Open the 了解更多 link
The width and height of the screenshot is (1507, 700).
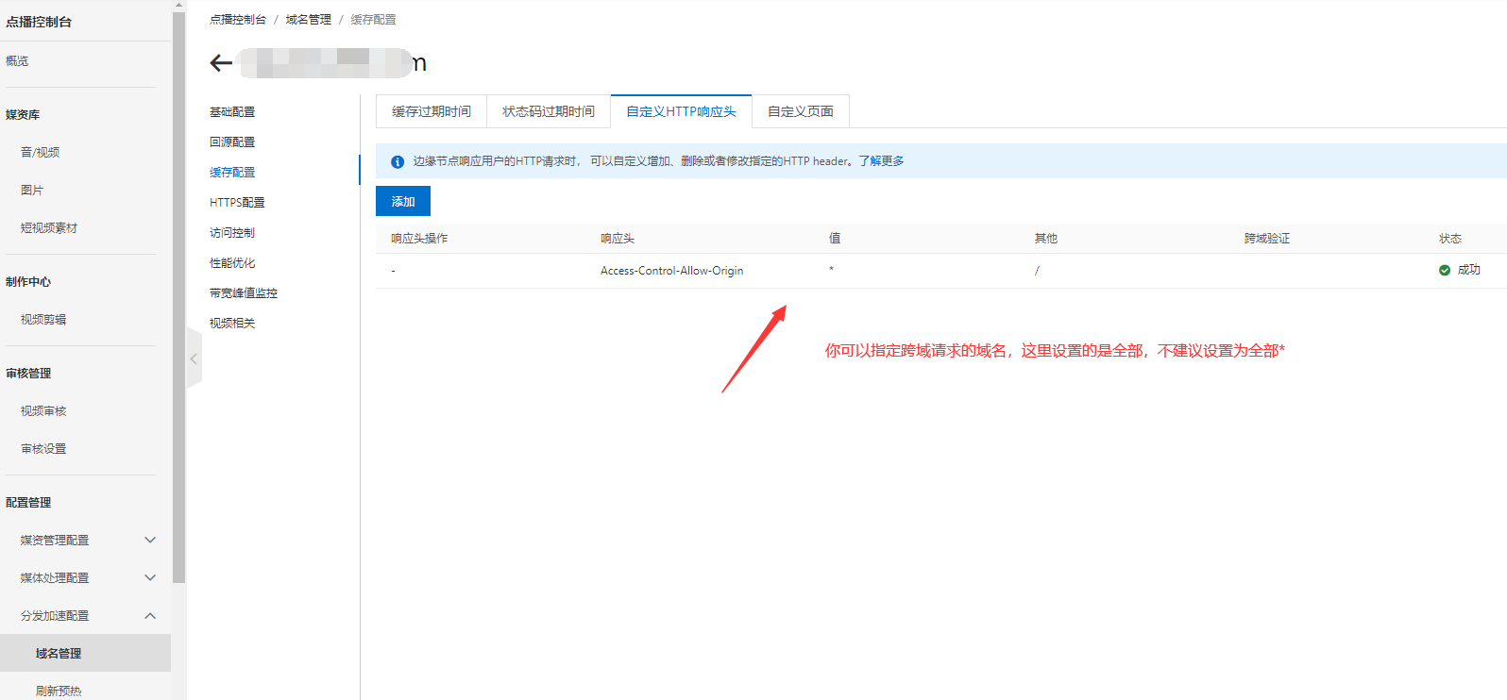click(882, 161)
